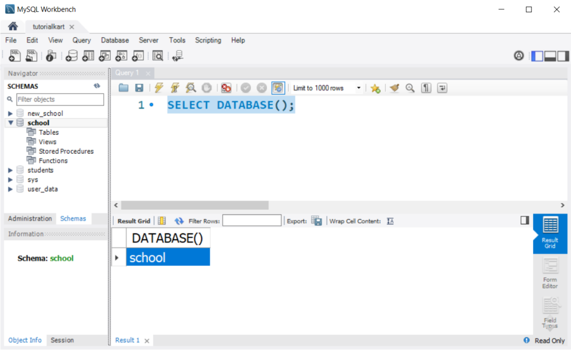Viewport: 571px width, 350px height.
Task: Open the Form Editor view
Action: [x=550, y=273]
